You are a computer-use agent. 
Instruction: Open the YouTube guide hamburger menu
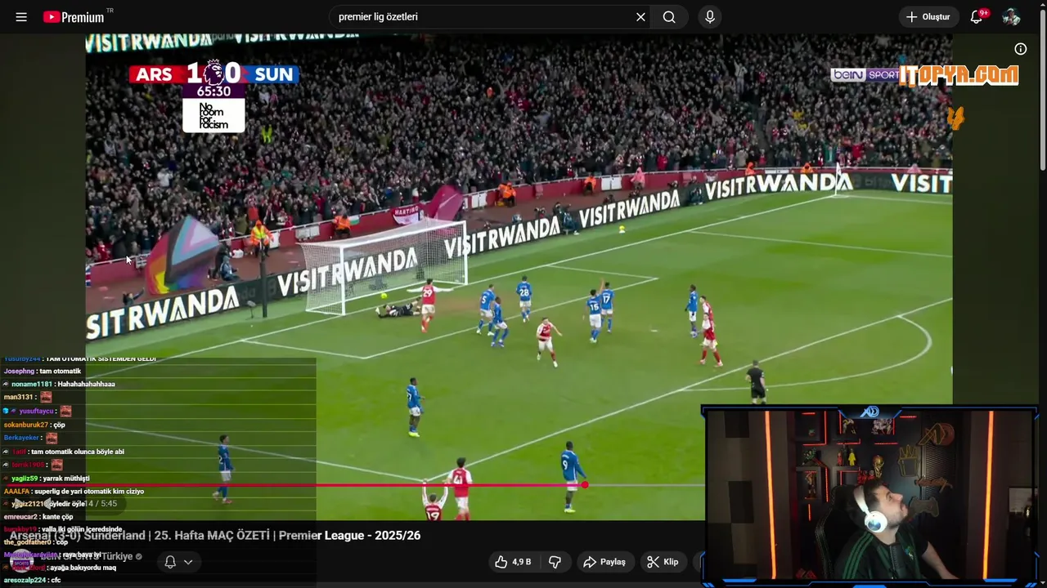click(x=21, y=16)
